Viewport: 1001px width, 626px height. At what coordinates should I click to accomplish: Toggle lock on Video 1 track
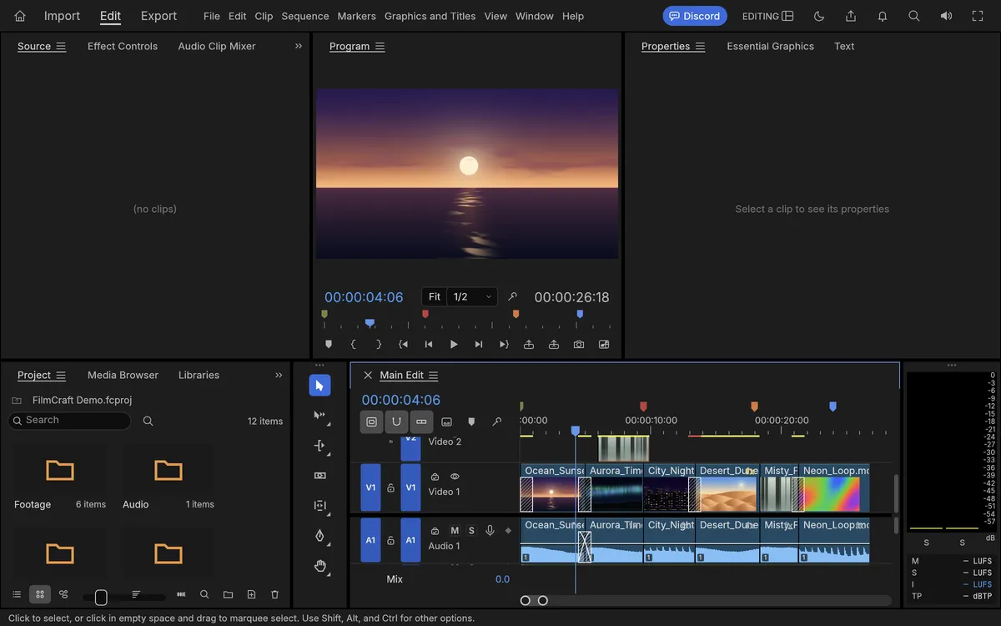click(390, 487)
